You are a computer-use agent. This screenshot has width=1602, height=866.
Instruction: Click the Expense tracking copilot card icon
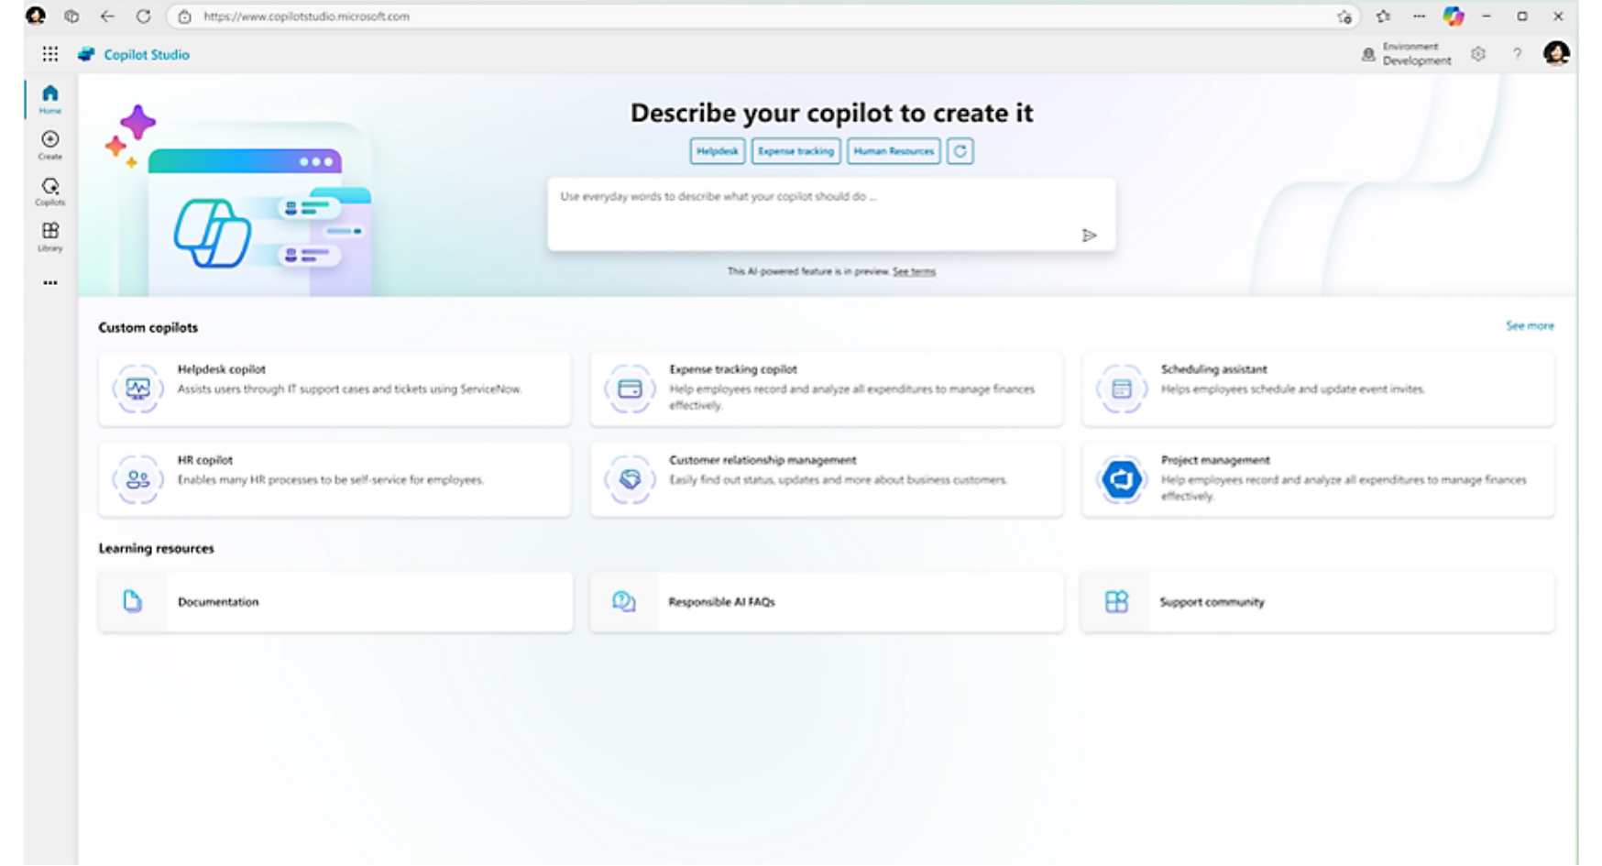(630, 389)
